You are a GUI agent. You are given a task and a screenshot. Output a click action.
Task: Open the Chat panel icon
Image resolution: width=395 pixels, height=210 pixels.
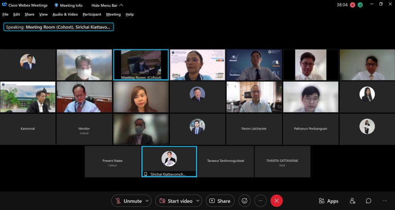click(x=368, y=201)
